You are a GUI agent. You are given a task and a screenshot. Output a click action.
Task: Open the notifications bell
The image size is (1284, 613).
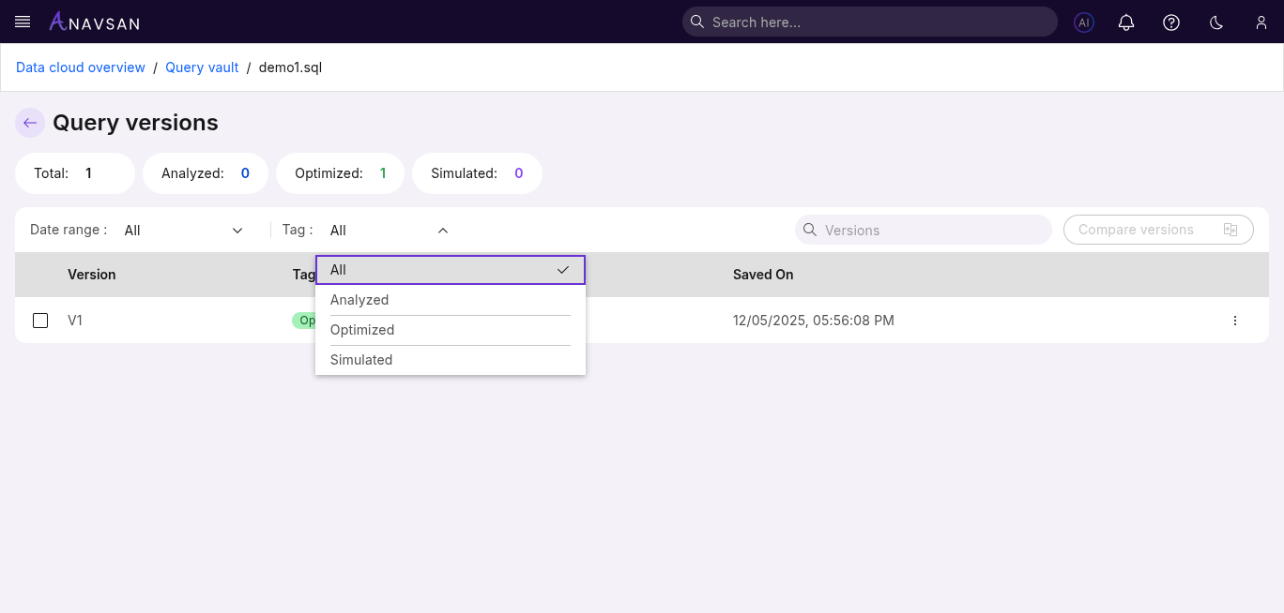[1126, 22]
